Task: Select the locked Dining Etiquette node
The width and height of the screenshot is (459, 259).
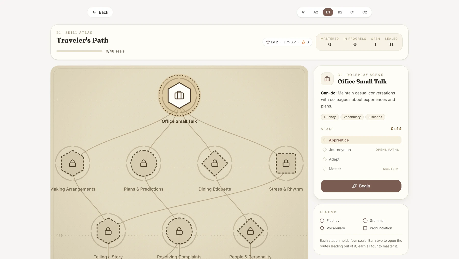Action: pyautogui.click(x=215, y=163)
